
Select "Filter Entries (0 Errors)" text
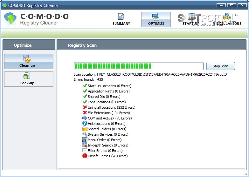pos(105,151)
